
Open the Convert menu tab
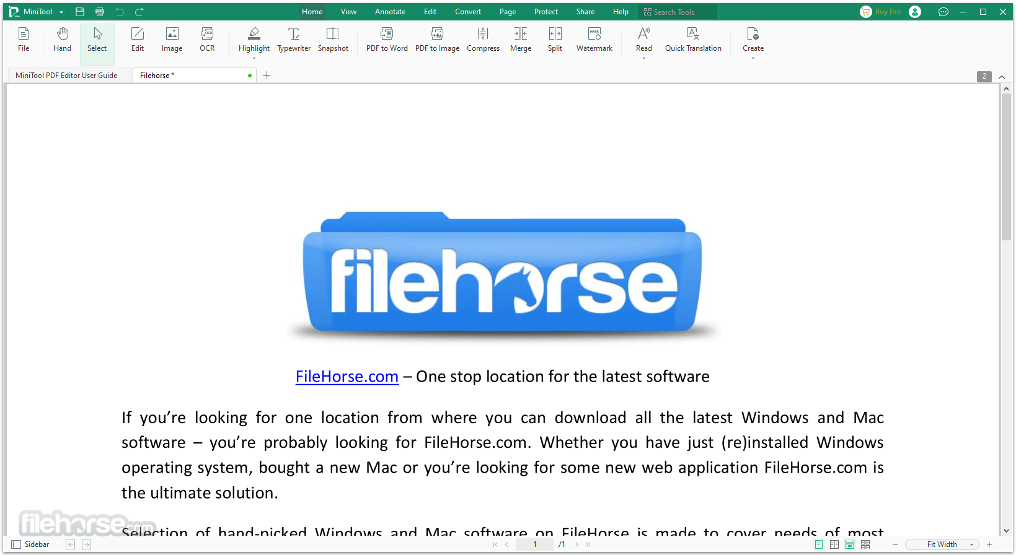pos(468,12)
